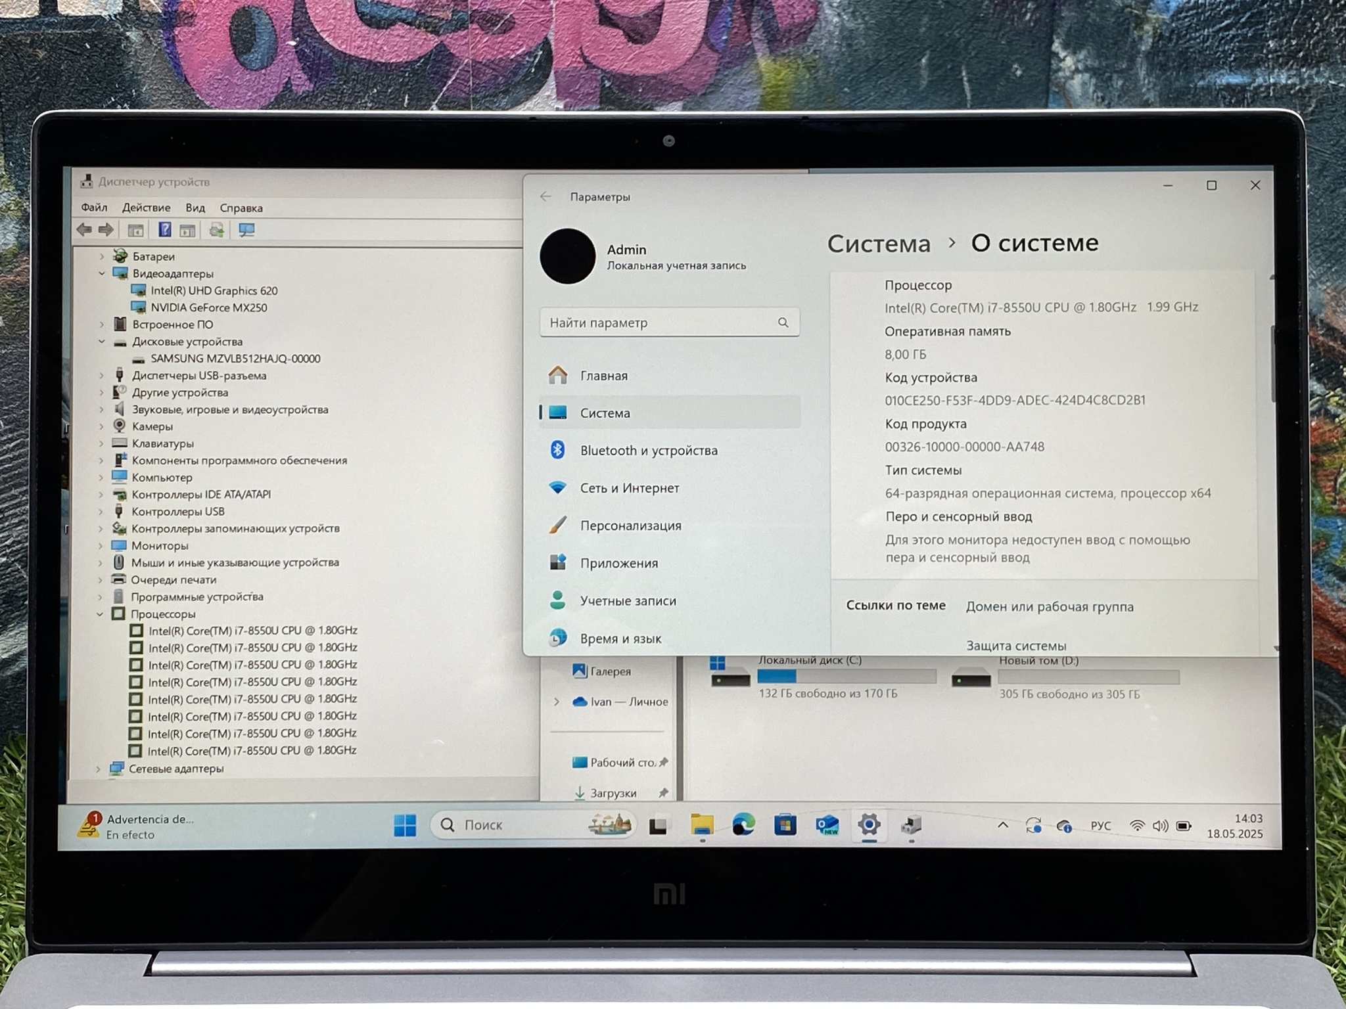Open Microsoft Store from the taskbar
Screen dimensions: 1346x1009
785,825
